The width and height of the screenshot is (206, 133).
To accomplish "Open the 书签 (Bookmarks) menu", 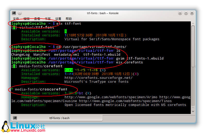I will tap(48, 19).
